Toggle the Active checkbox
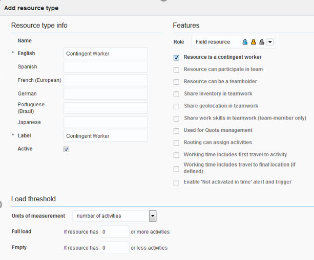The height and width of the screenshot is (260, 314). tap(67, 149)
